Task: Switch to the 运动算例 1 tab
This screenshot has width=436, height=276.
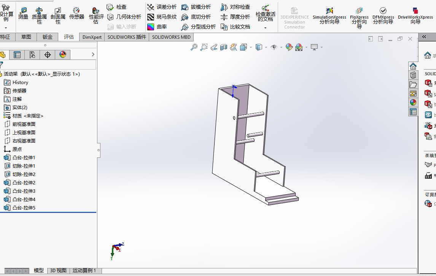Action: [84, 270]
